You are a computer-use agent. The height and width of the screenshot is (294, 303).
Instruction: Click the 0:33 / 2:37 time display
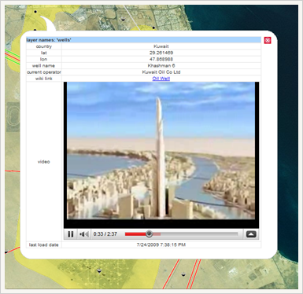105,234
